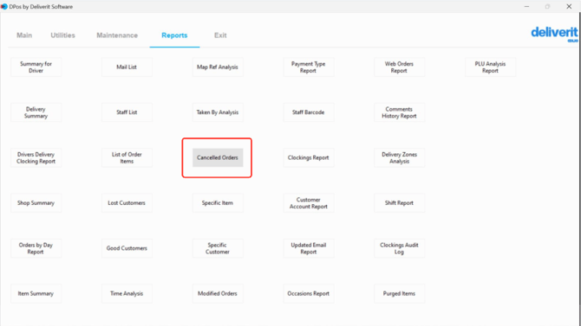The height and width of the screenshot is (326, 581).
Task: Click the Exit tab
Action: 220,35
